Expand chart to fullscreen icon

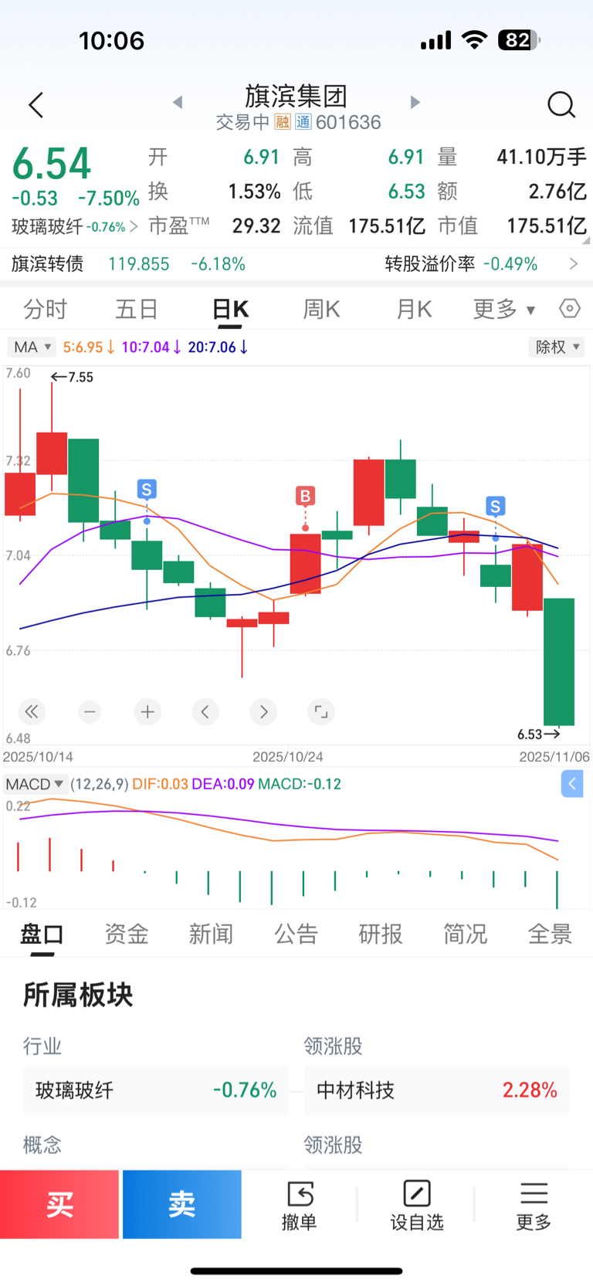[x=321, y=711]
